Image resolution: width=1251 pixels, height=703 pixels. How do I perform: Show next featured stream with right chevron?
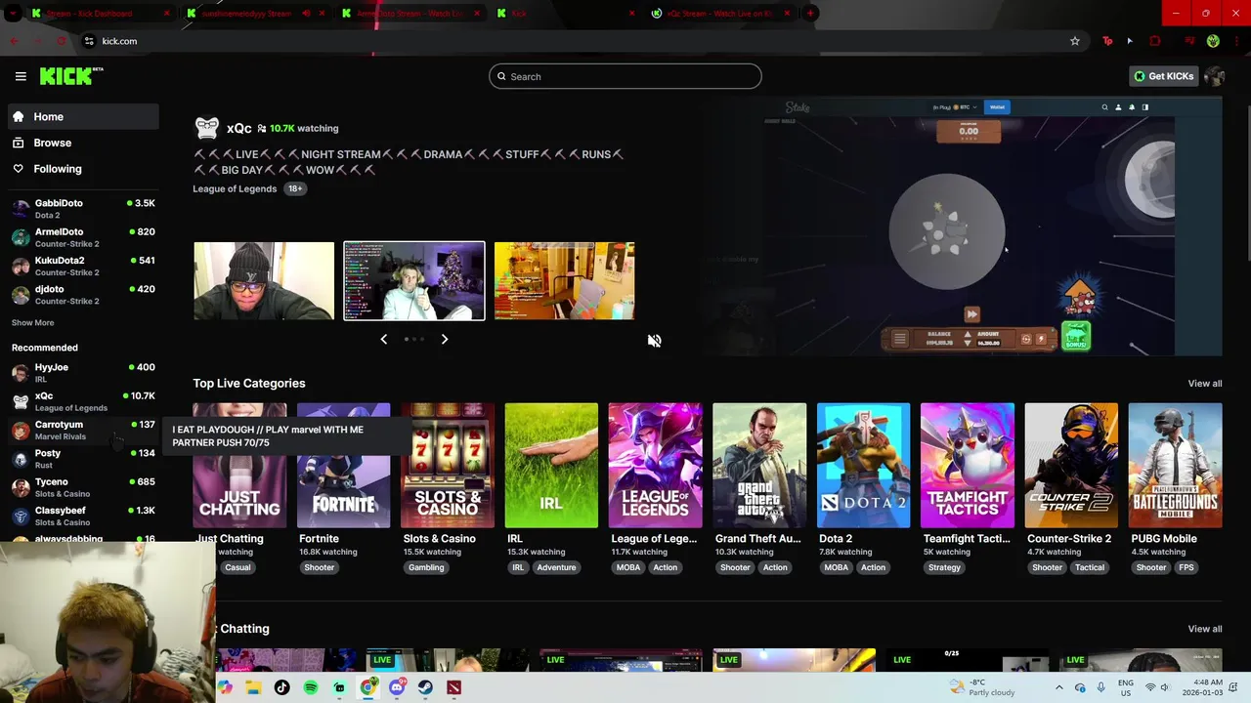444,339
